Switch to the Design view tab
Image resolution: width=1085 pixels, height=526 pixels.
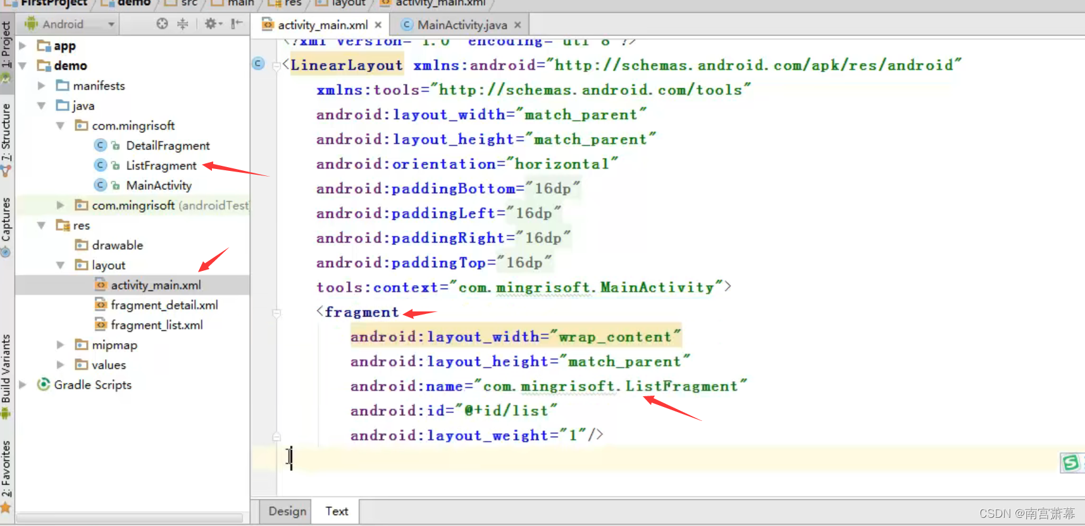(287, 511)
